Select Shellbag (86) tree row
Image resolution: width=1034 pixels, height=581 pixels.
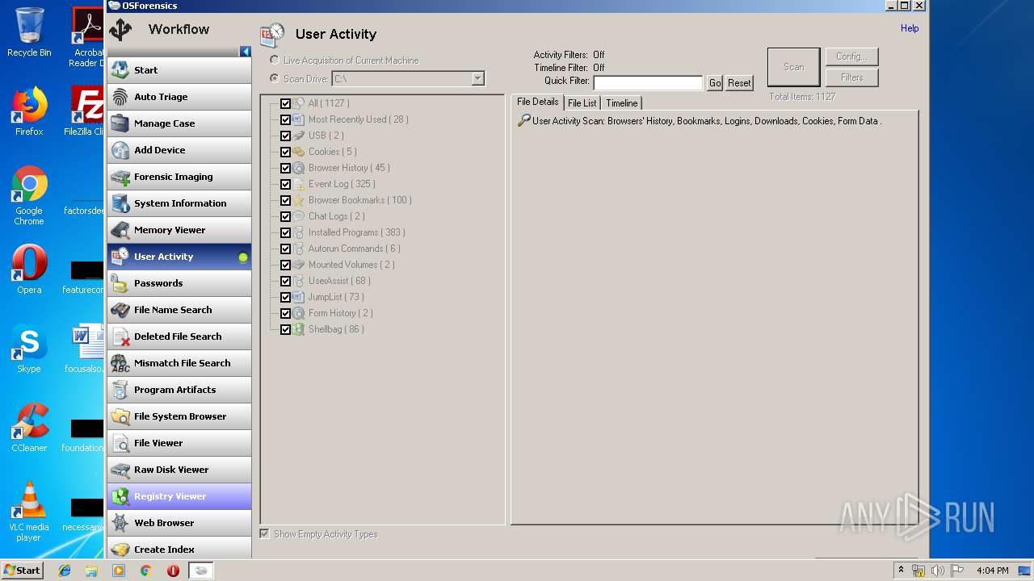[x=336, y=329]
